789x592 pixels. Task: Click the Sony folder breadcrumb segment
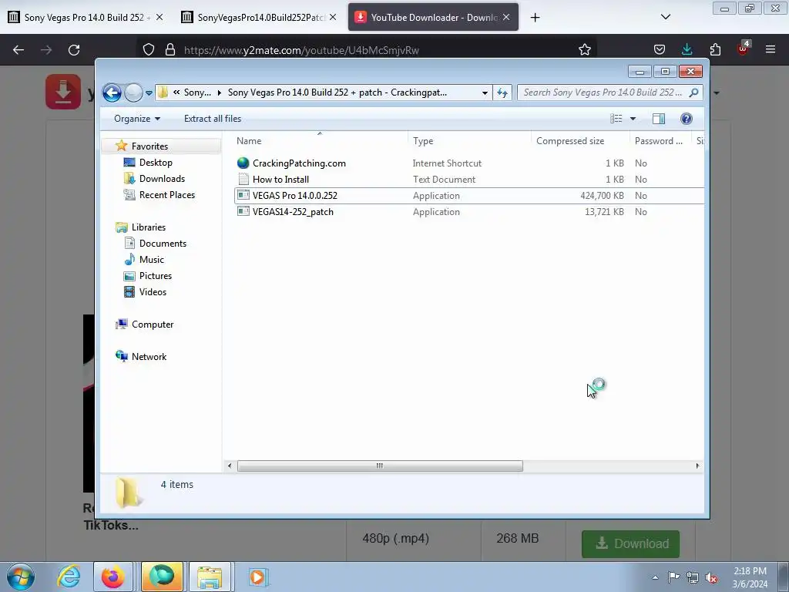(197, 92)
